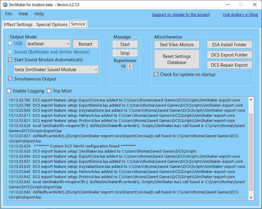Viewport: 262px width, 209px height.
Task: Open the File menu
Action: pyautogui.click(x=8, y=14)
